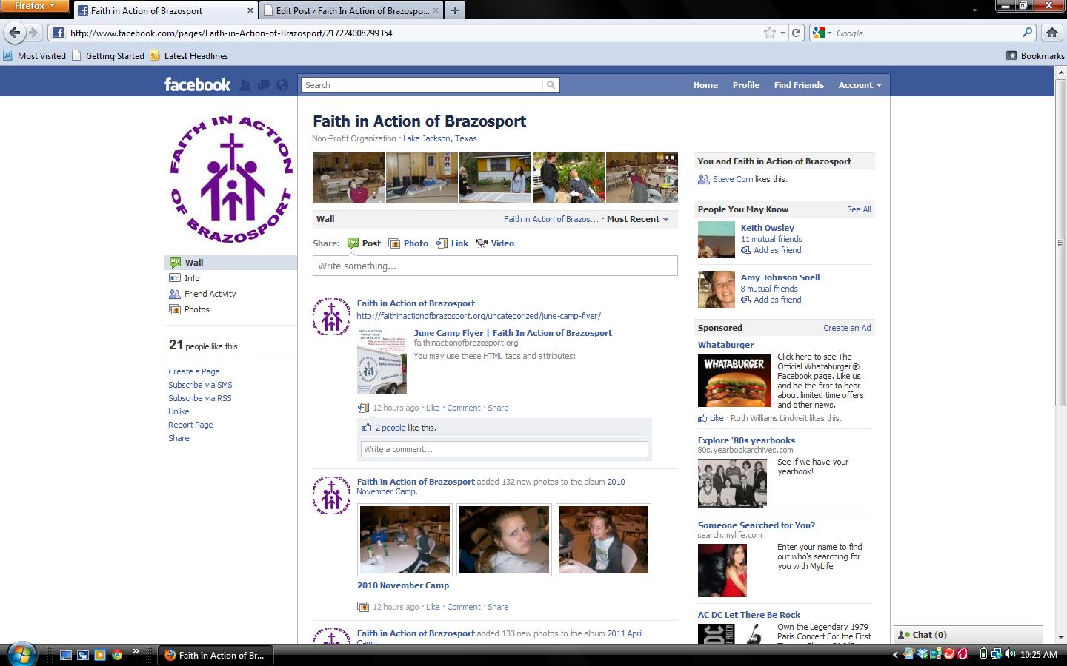Open Firefox home page icon
1067x666 pixels.
click(x=1051, y=33)
